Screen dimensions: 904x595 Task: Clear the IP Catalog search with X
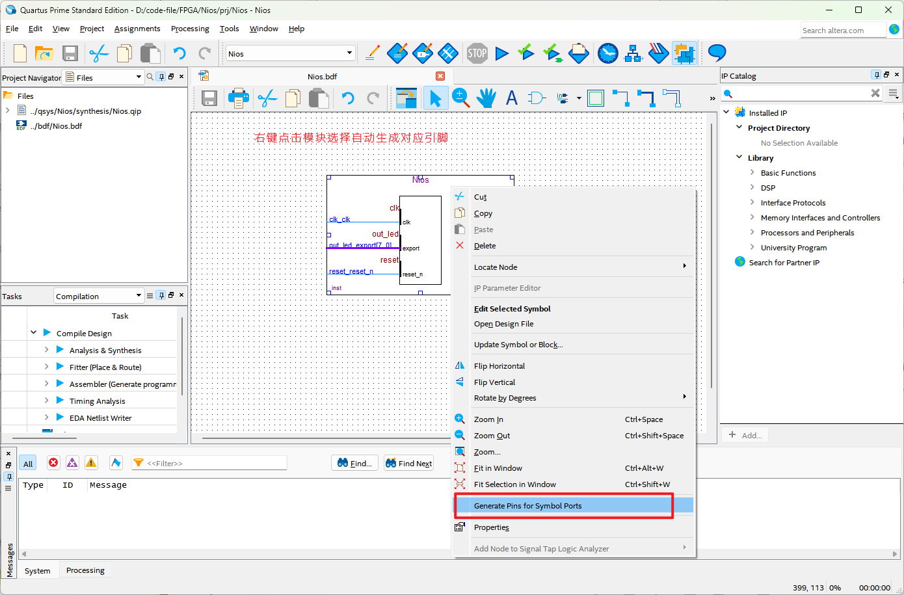875,93
